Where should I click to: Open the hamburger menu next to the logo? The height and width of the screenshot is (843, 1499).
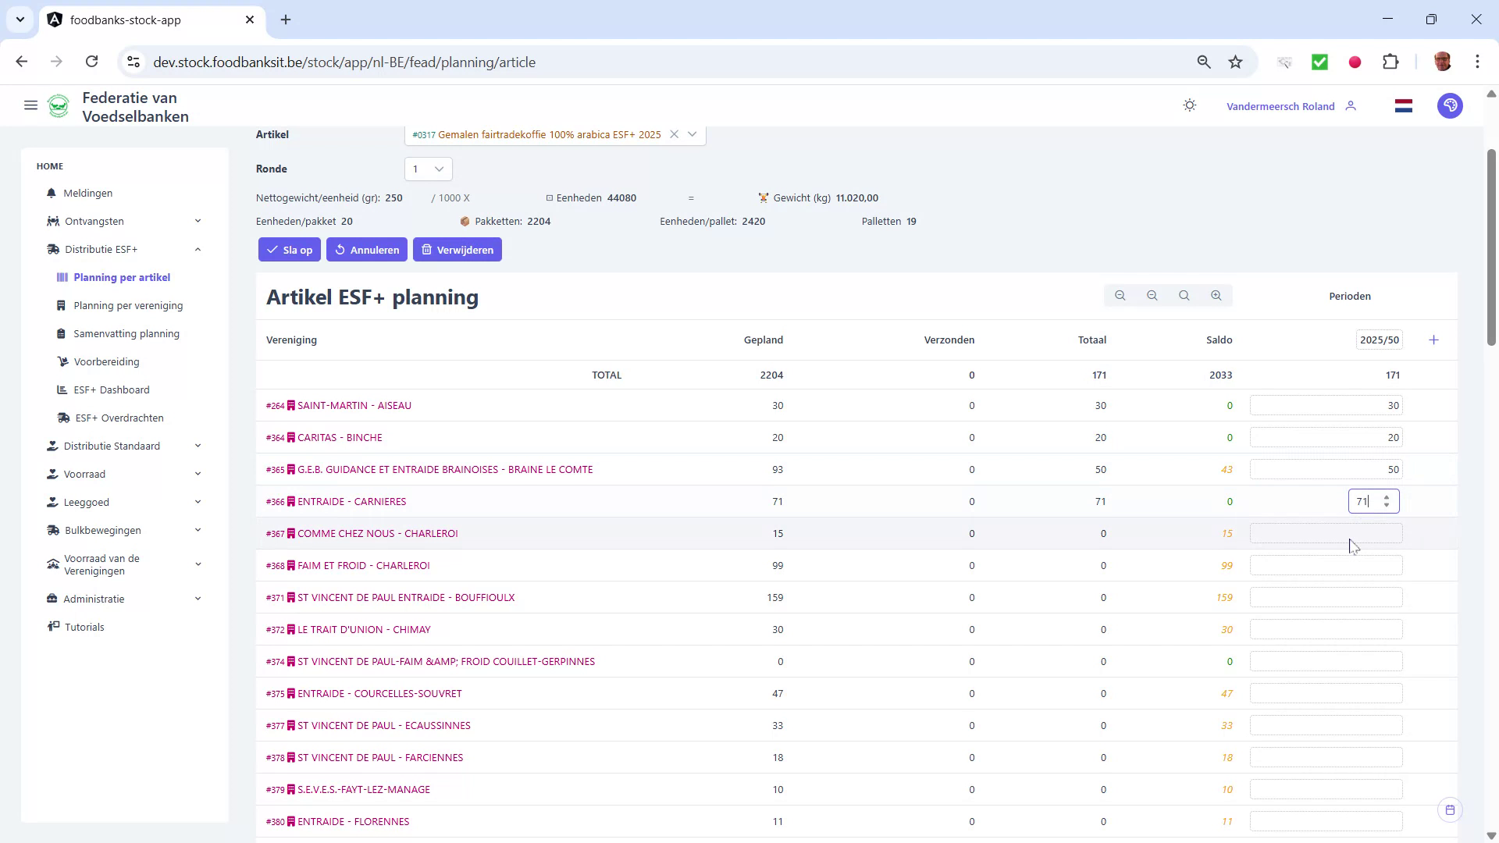click(30, 105)
